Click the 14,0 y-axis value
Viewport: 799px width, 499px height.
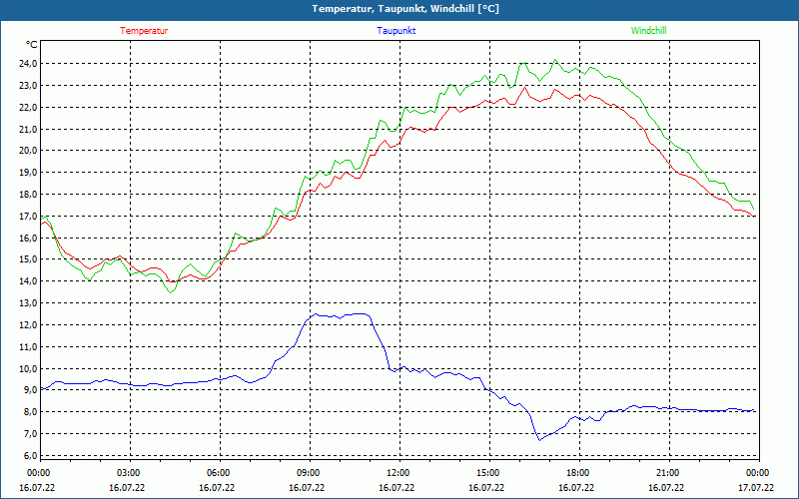coord(29,281)
